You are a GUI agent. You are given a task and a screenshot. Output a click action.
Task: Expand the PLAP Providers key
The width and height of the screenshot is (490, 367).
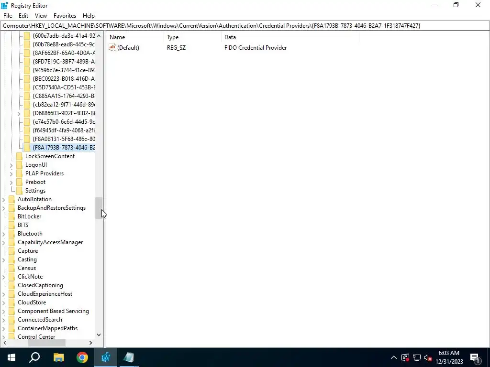click(x=11, y=174)
